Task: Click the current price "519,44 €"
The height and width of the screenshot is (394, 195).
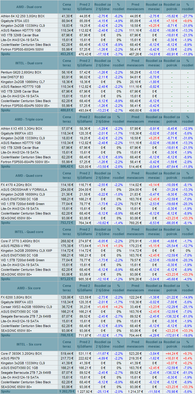Action: [67, 354]
